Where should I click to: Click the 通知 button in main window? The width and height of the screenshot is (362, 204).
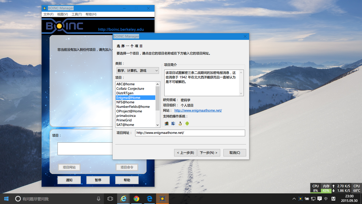[x=69, y=180]
